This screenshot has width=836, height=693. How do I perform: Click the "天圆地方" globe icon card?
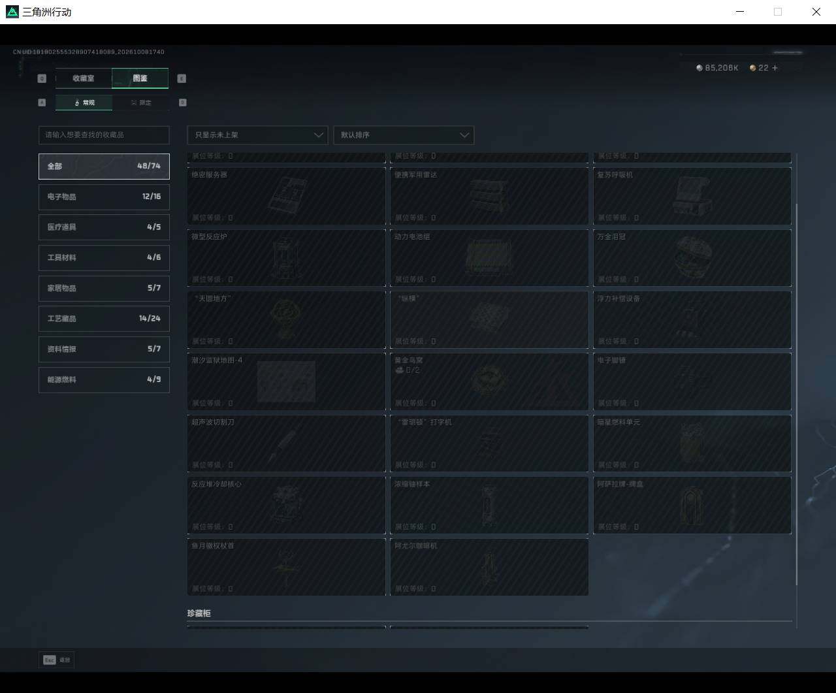pos(286,319)
